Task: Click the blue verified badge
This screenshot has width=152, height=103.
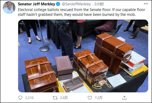Action: 58,4
